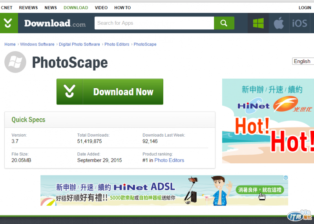Open the HiNet side advertisement

268,121
